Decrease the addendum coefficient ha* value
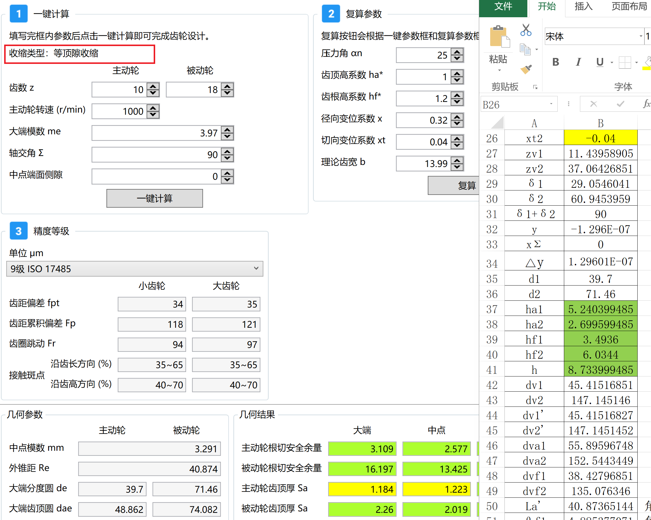Viewport: 651px width, 520px height. (x=457, y=80)
